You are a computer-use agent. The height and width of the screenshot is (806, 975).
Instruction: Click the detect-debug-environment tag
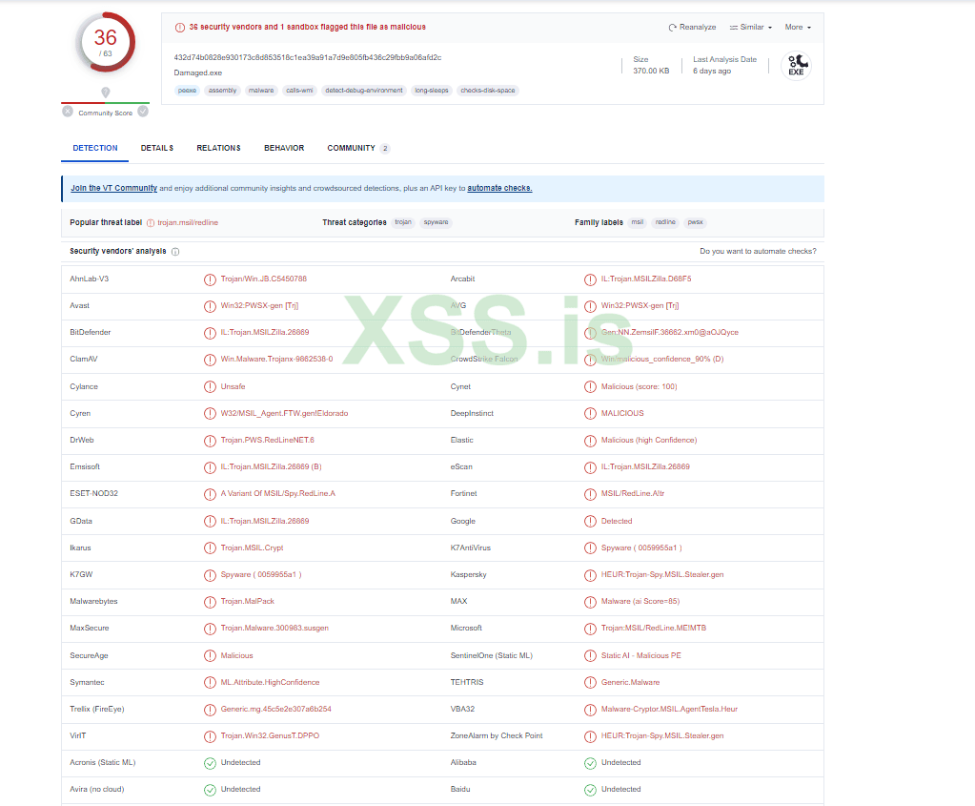[x=364, y=91]
